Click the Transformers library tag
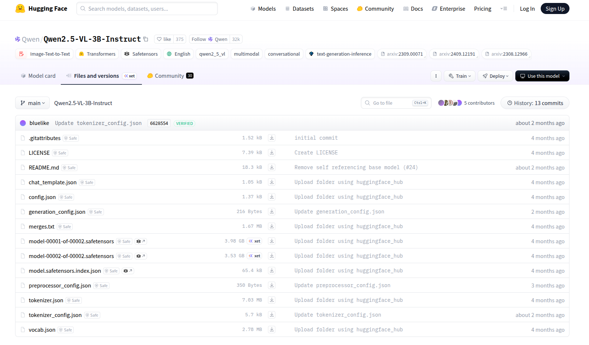The height and width of the screenshot is (345, 589). pos(97,54)
